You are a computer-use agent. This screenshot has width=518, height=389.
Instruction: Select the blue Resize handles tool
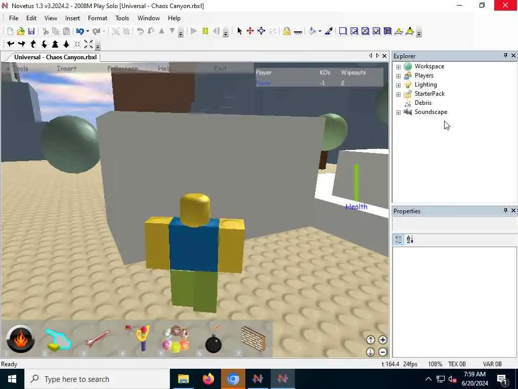[x=262, y=31]
